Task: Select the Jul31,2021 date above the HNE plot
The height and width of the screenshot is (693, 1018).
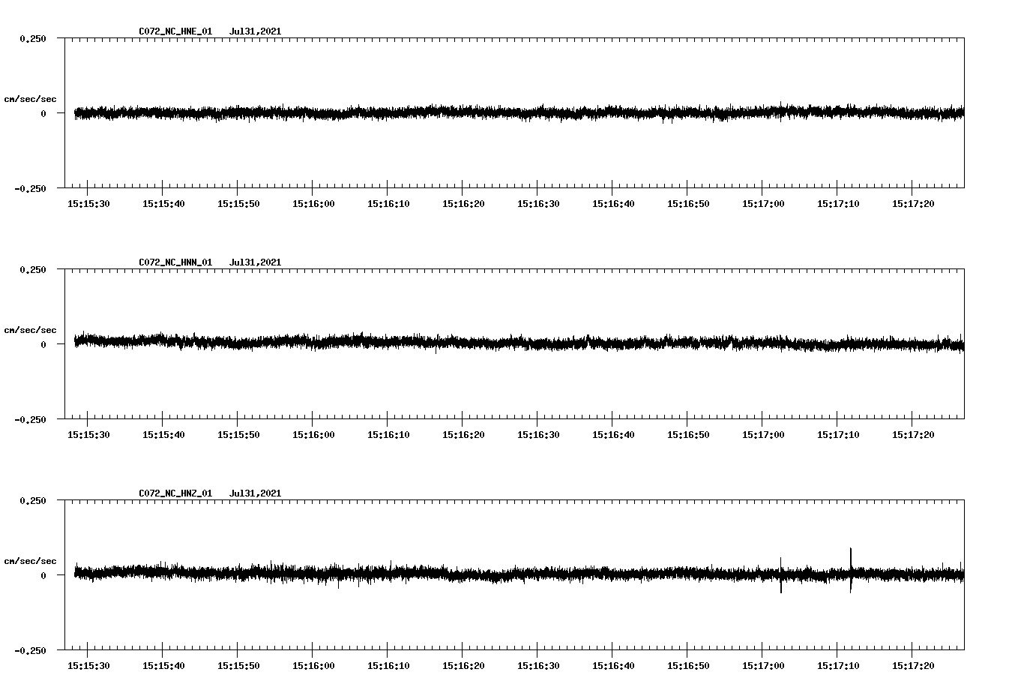Action: [256, 31]
